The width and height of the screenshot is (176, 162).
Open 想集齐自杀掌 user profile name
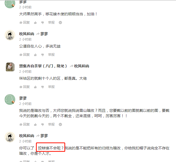[x=43, y=66]
